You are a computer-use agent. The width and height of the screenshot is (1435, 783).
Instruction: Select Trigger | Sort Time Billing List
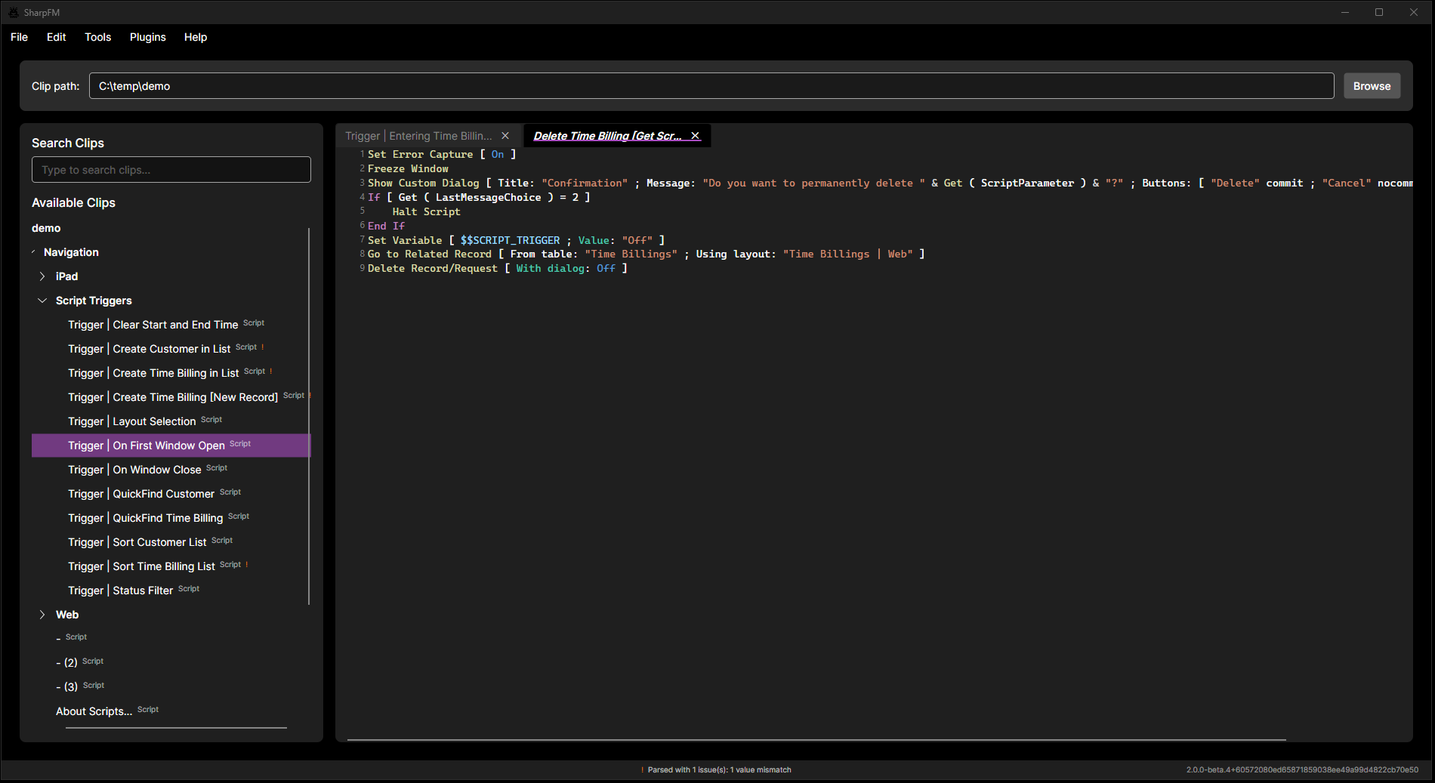(x=171, y=566)
